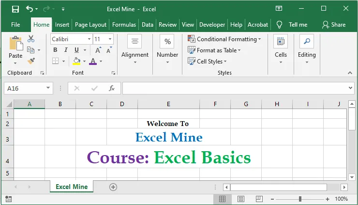Open the Copy dropdown arrow

click(x=39, y=50)
